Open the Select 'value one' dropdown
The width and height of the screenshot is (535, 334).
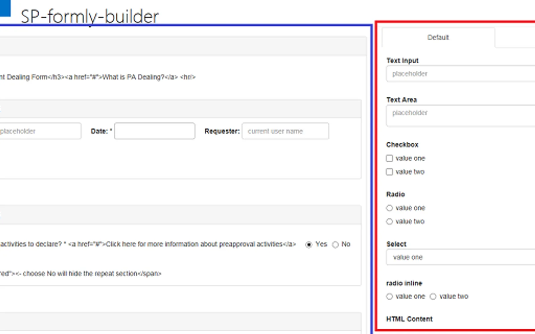[461, 257]
